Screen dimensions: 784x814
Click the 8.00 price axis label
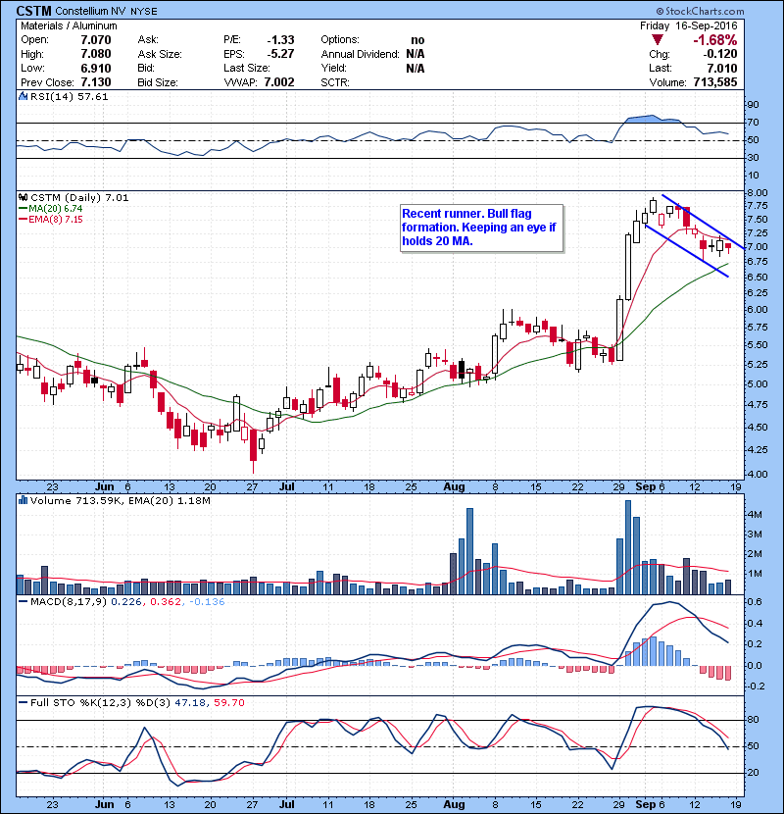click(x=757, y=192)
